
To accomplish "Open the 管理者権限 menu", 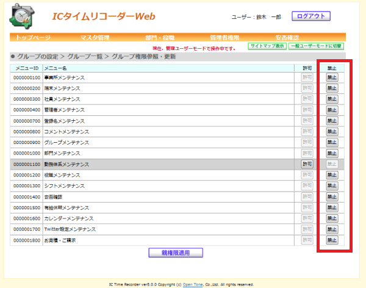I will point(224,38).
